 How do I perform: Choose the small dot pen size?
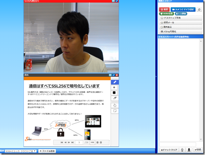click(x=114, y=87)
